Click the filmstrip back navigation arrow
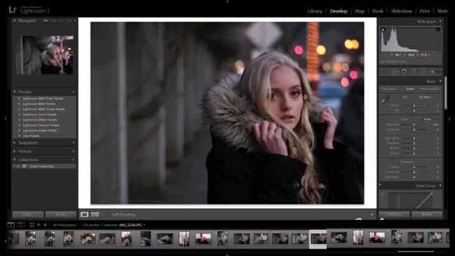 point(38,225)
